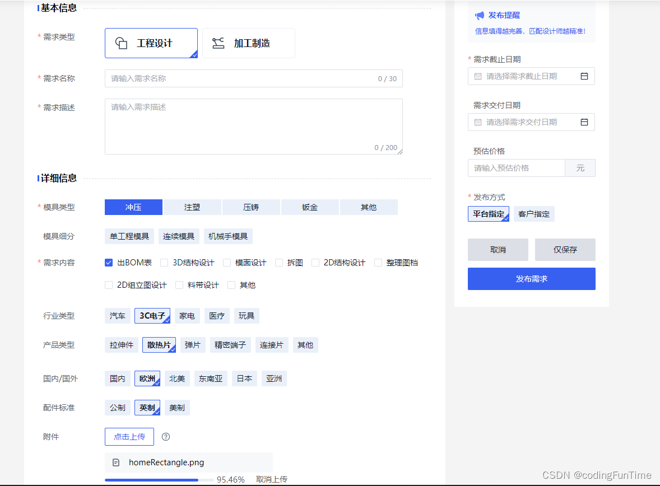Check the 2D组立图设计 checkbox
The height and width of the screenshot is (486, 660).
click(109, 285)
